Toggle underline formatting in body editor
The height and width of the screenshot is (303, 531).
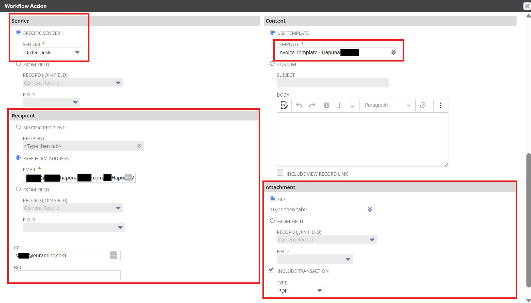click(352, 105)
